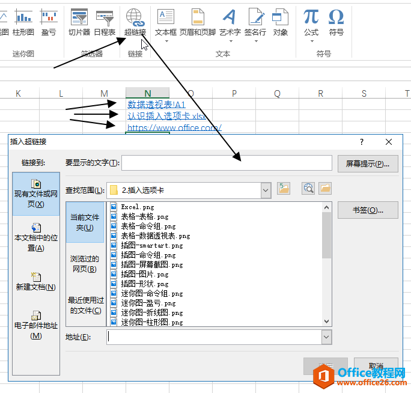Image resolution: width=411 pixels, height=393 pixels.
Task: Insert an Equation (公式)
Action: click(x=311, y=22)
